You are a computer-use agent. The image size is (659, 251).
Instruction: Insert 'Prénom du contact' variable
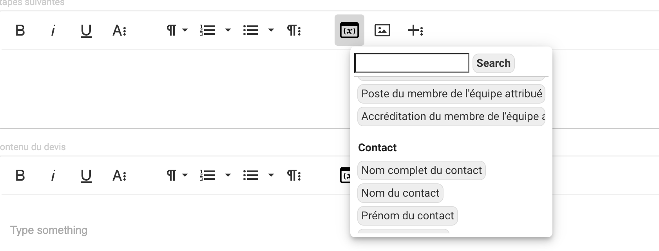click(407, 216)
